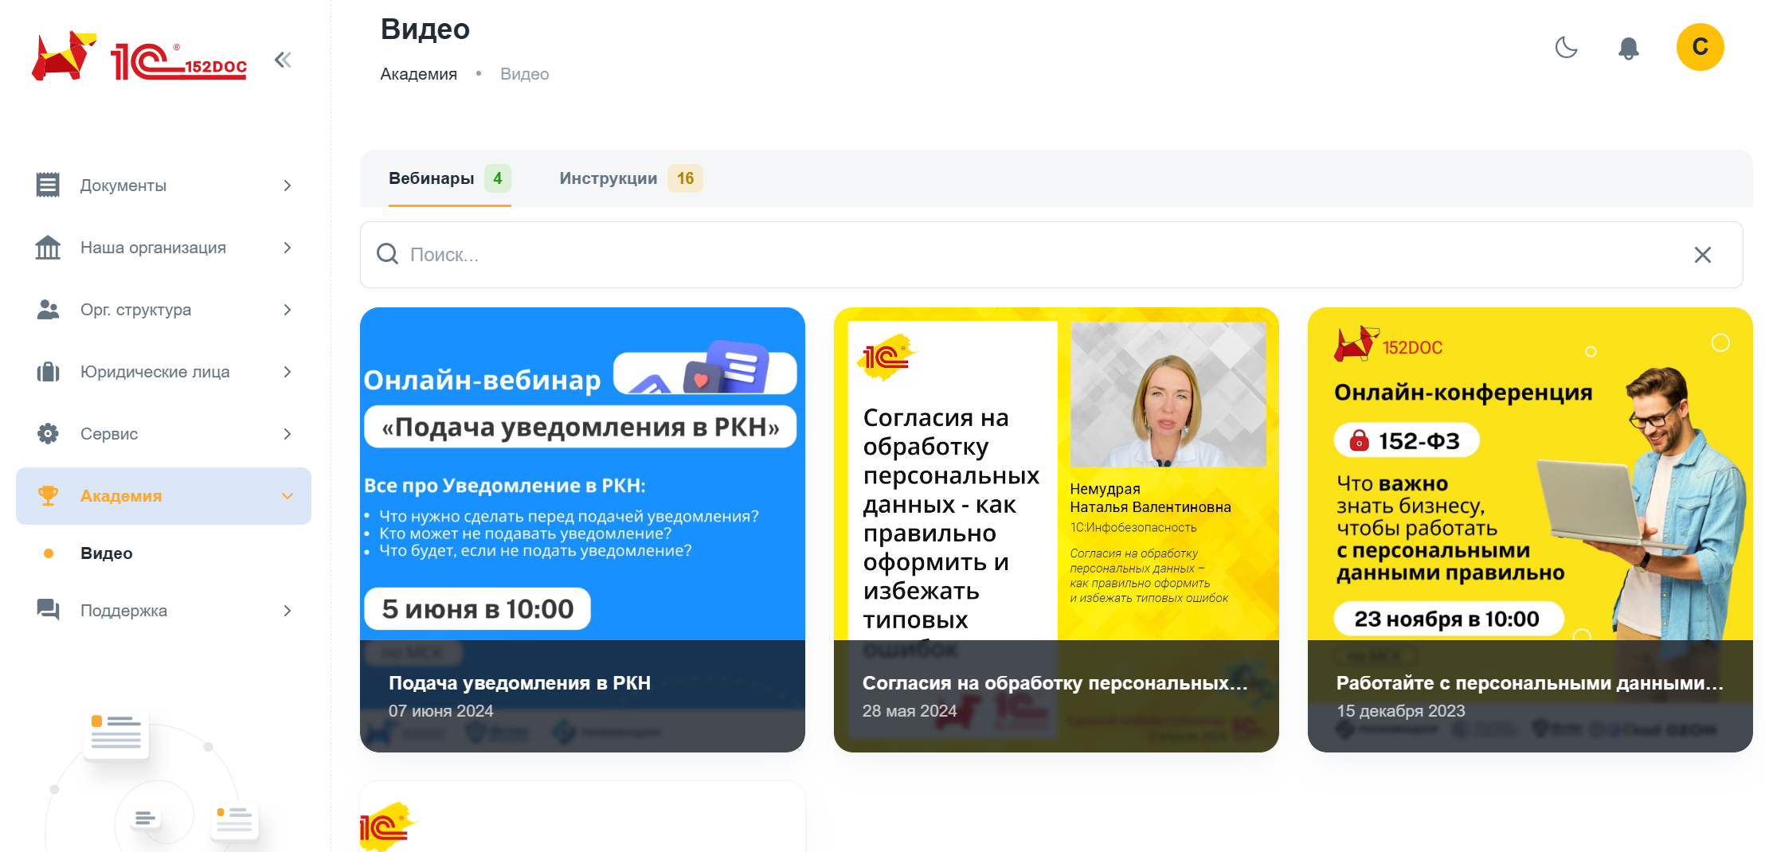This screenshot has height=852, width=1765.
Task: Open Поддержка menu item
Action: click(x=163, y=611)
